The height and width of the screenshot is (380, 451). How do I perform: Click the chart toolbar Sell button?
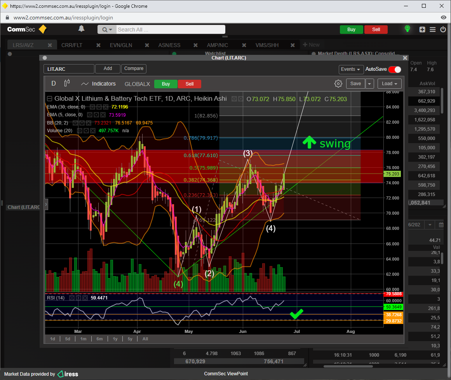pyautogui.click(x=190, y=84)
